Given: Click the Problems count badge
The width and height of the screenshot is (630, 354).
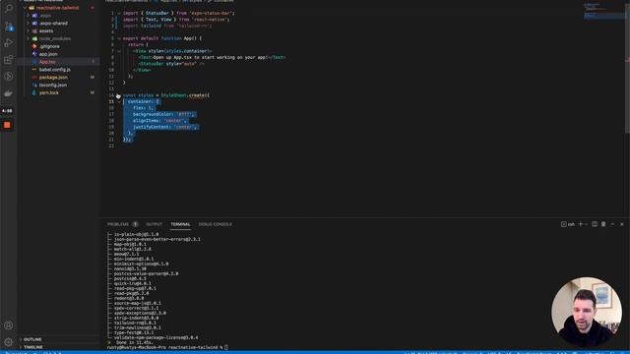Looking at the screenshot, I should coord(136,224).
